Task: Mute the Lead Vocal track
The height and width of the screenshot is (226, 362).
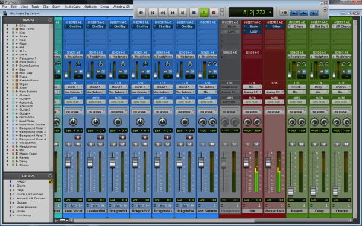Action: pos(78,145)
